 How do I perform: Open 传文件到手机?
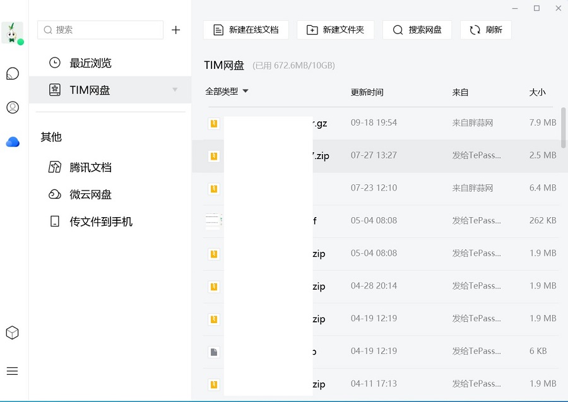(x=100, y=222)
